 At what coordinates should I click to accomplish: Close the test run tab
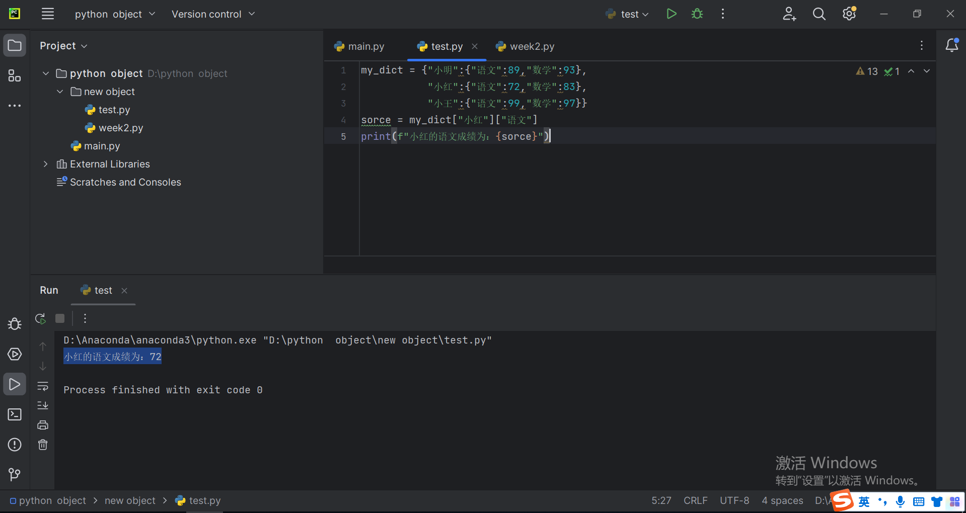coord(124,290)
